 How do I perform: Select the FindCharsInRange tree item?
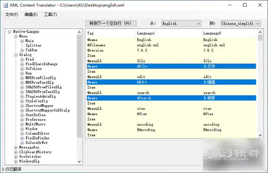point(42,64)
